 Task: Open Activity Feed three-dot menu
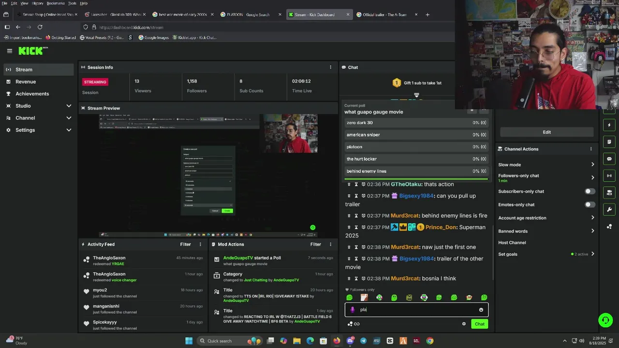[x=200, y=245]
